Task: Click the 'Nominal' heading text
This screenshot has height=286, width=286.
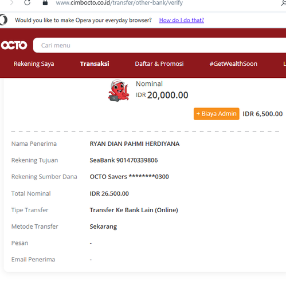Action: click(x=149, y=84)
